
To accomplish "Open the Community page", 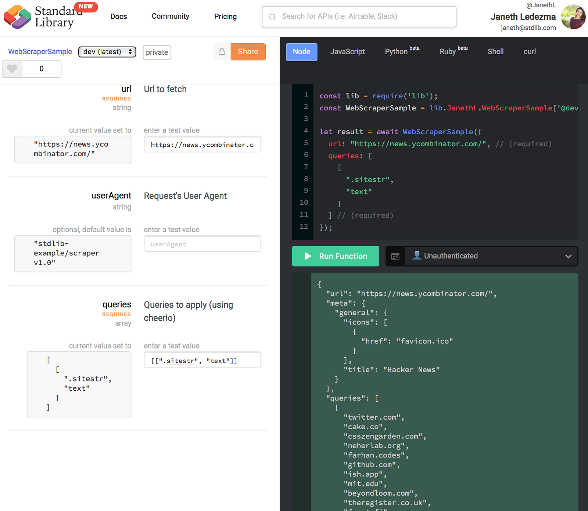I will [171, 17].
